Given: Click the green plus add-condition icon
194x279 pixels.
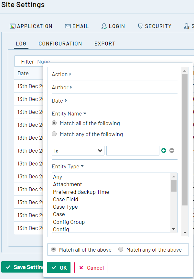Looking at the screenshot, I should click(164, 151).
